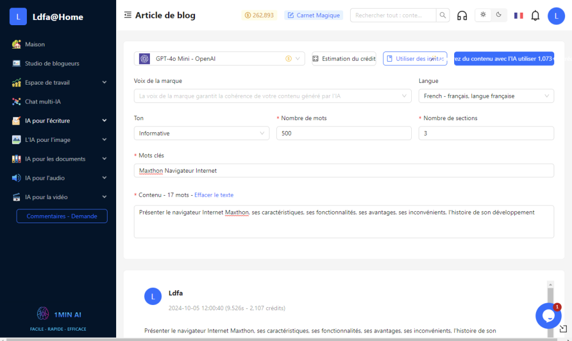Viewport: 572px width, 341px height.
Task: Click Commentaires - Demande button
Action: coord(62,216)
